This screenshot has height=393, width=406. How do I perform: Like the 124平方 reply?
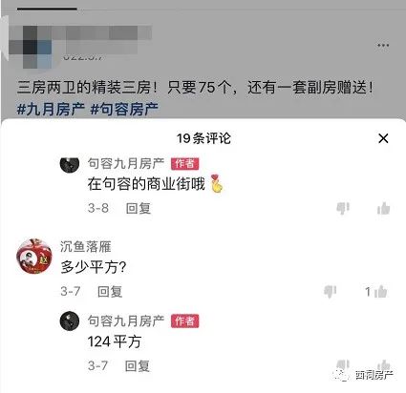[383, 364]
